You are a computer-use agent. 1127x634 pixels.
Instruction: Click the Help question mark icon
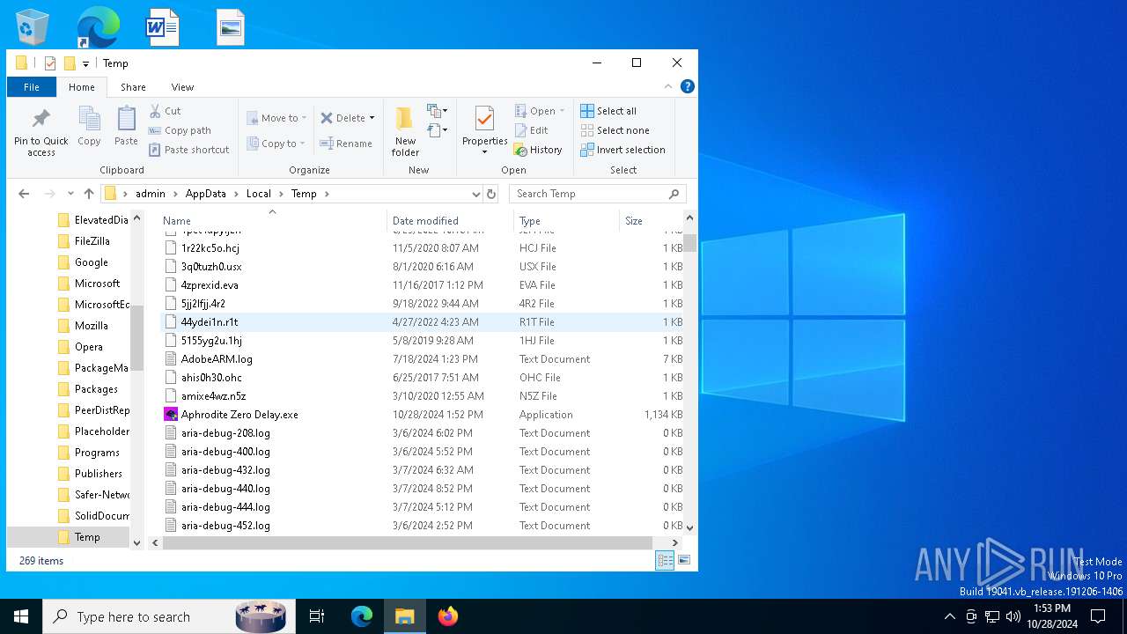coord(688,86)
